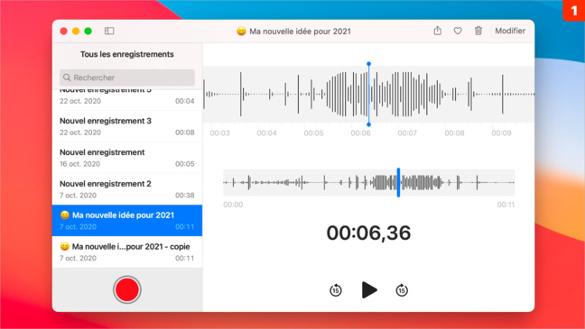Click the 00:11 end time of overview

[x=506, y=205]
